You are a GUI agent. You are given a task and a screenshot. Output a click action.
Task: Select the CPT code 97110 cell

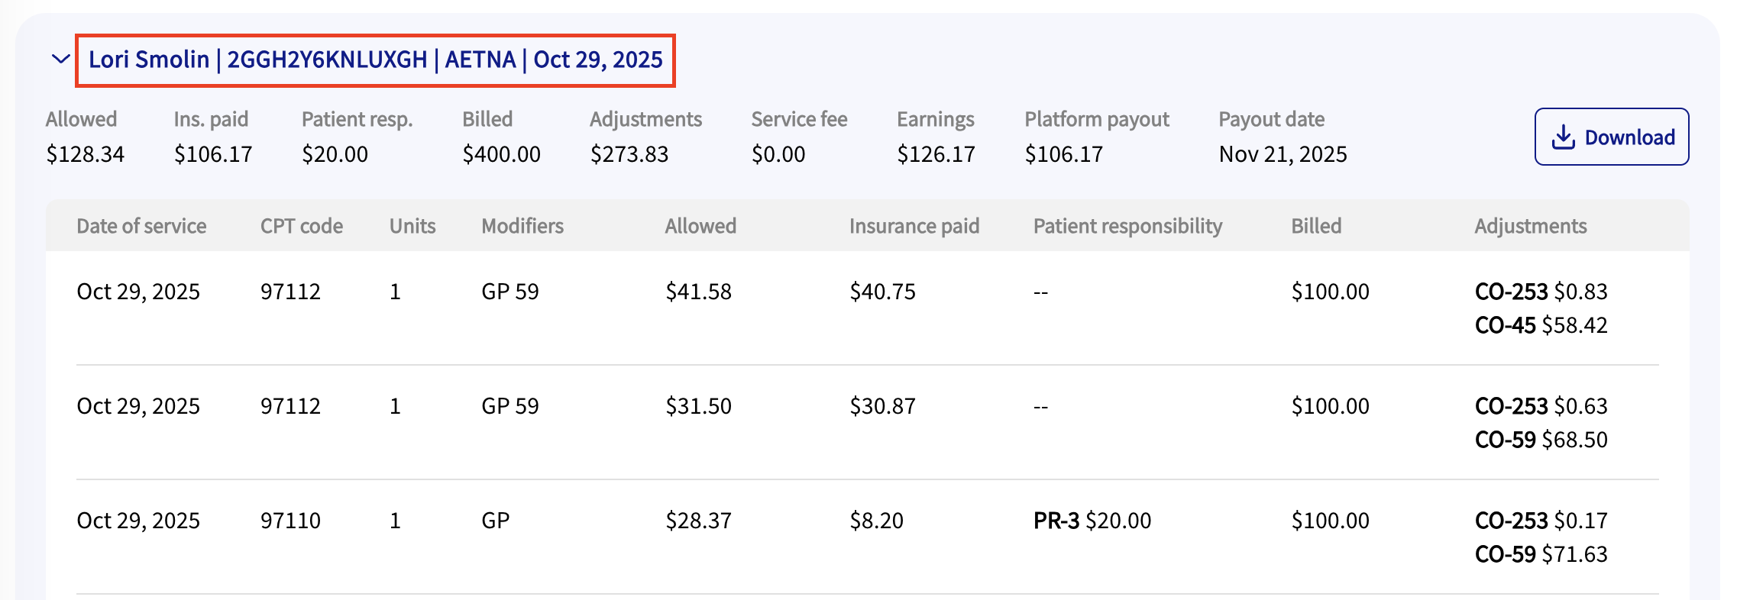pos(290,521)
